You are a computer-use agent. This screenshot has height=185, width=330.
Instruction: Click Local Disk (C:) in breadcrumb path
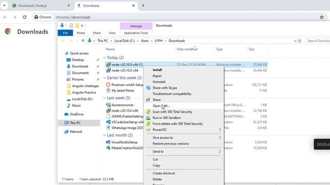[x=124, y=41]
